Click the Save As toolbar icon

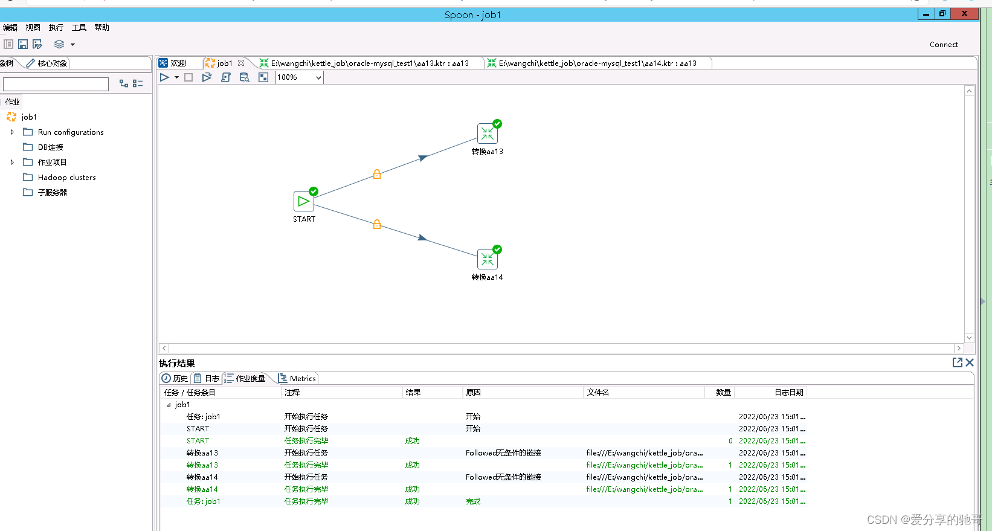tap(37, 44)
